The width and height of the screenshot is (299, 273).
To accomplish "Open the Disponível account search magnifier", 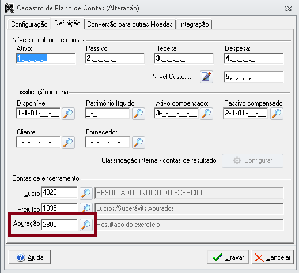I will point(68,114).
